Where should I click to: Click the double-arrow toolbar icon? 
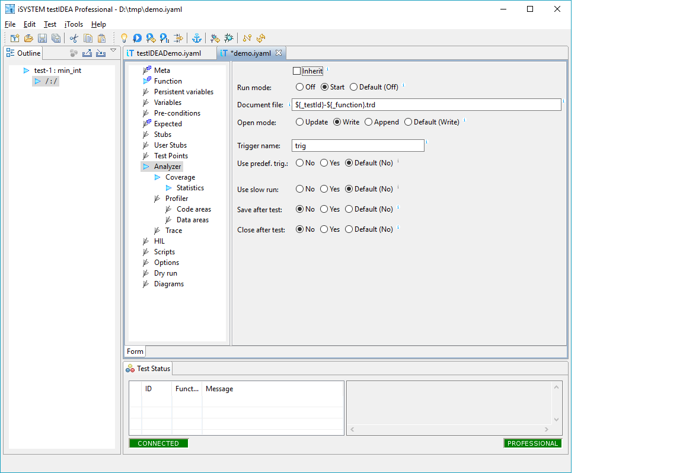(178, 39)
